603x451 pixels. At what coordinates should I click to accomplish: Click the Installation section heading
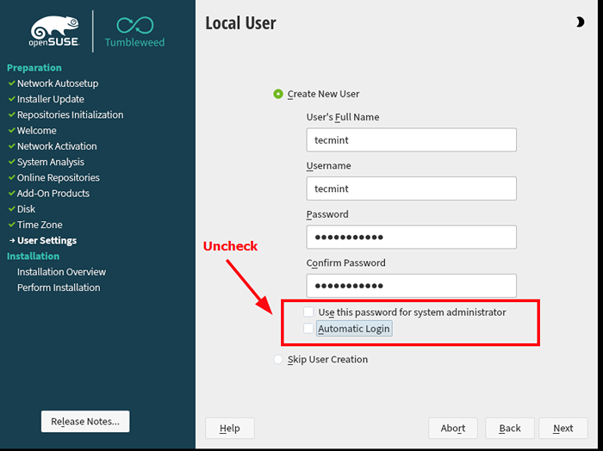tap(33, 256)
